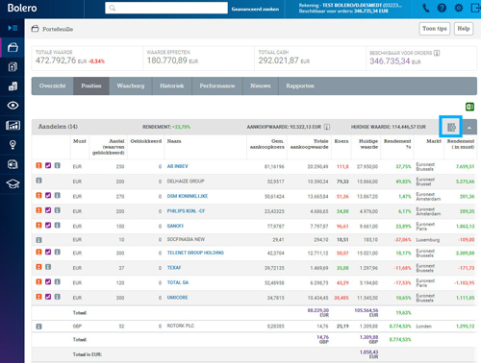Switch to the Performance tab
Image resolution: width=481 pixels, height=363 pixels.
pyautogui.click(x=217, y=85)
